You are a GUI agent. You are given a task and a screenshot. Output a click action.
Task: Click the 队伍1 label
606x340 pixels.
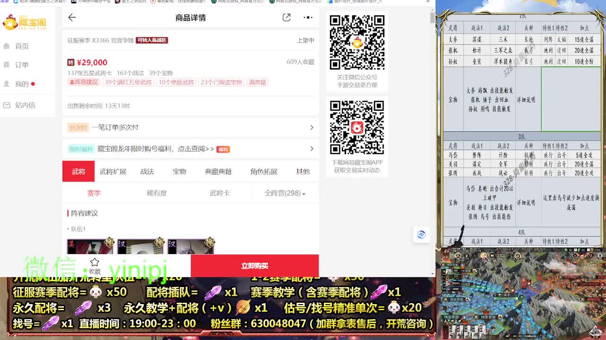[78, 229]
